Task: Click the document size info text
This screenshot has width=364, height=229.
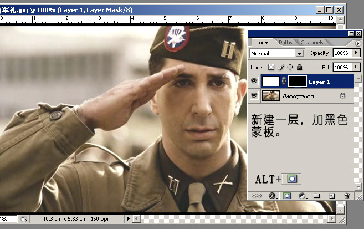Action: tap(77, 219)
